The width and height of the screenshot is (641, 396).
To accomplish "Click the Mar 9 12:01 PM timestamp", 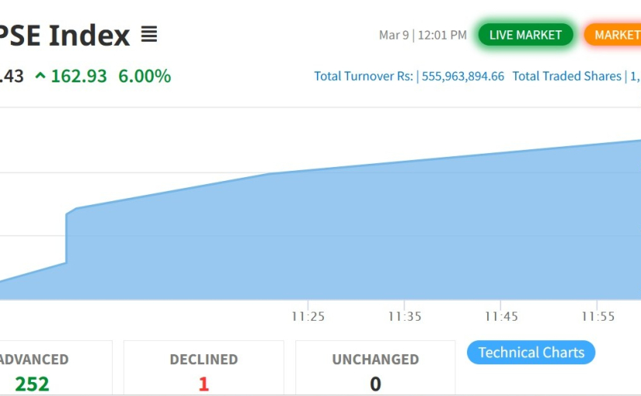I will [423, 35].
